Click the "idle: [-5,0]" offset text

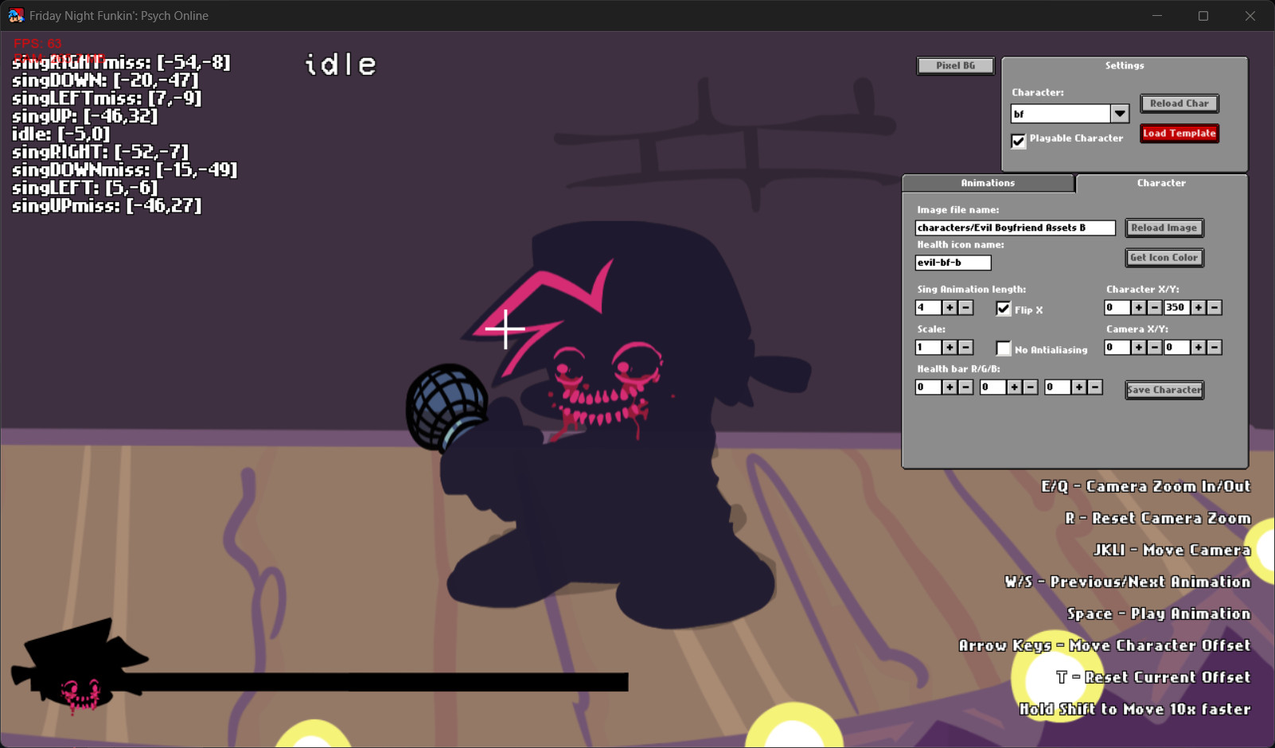[x=61, y=134]
